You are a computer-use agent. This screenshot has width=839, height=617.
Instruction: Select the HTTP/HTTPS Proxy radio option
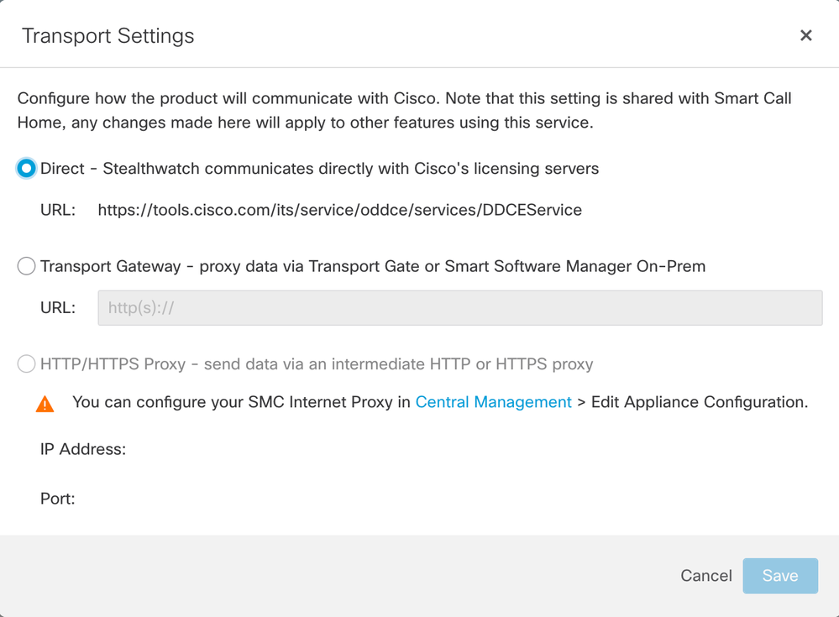tap(26, 363)
